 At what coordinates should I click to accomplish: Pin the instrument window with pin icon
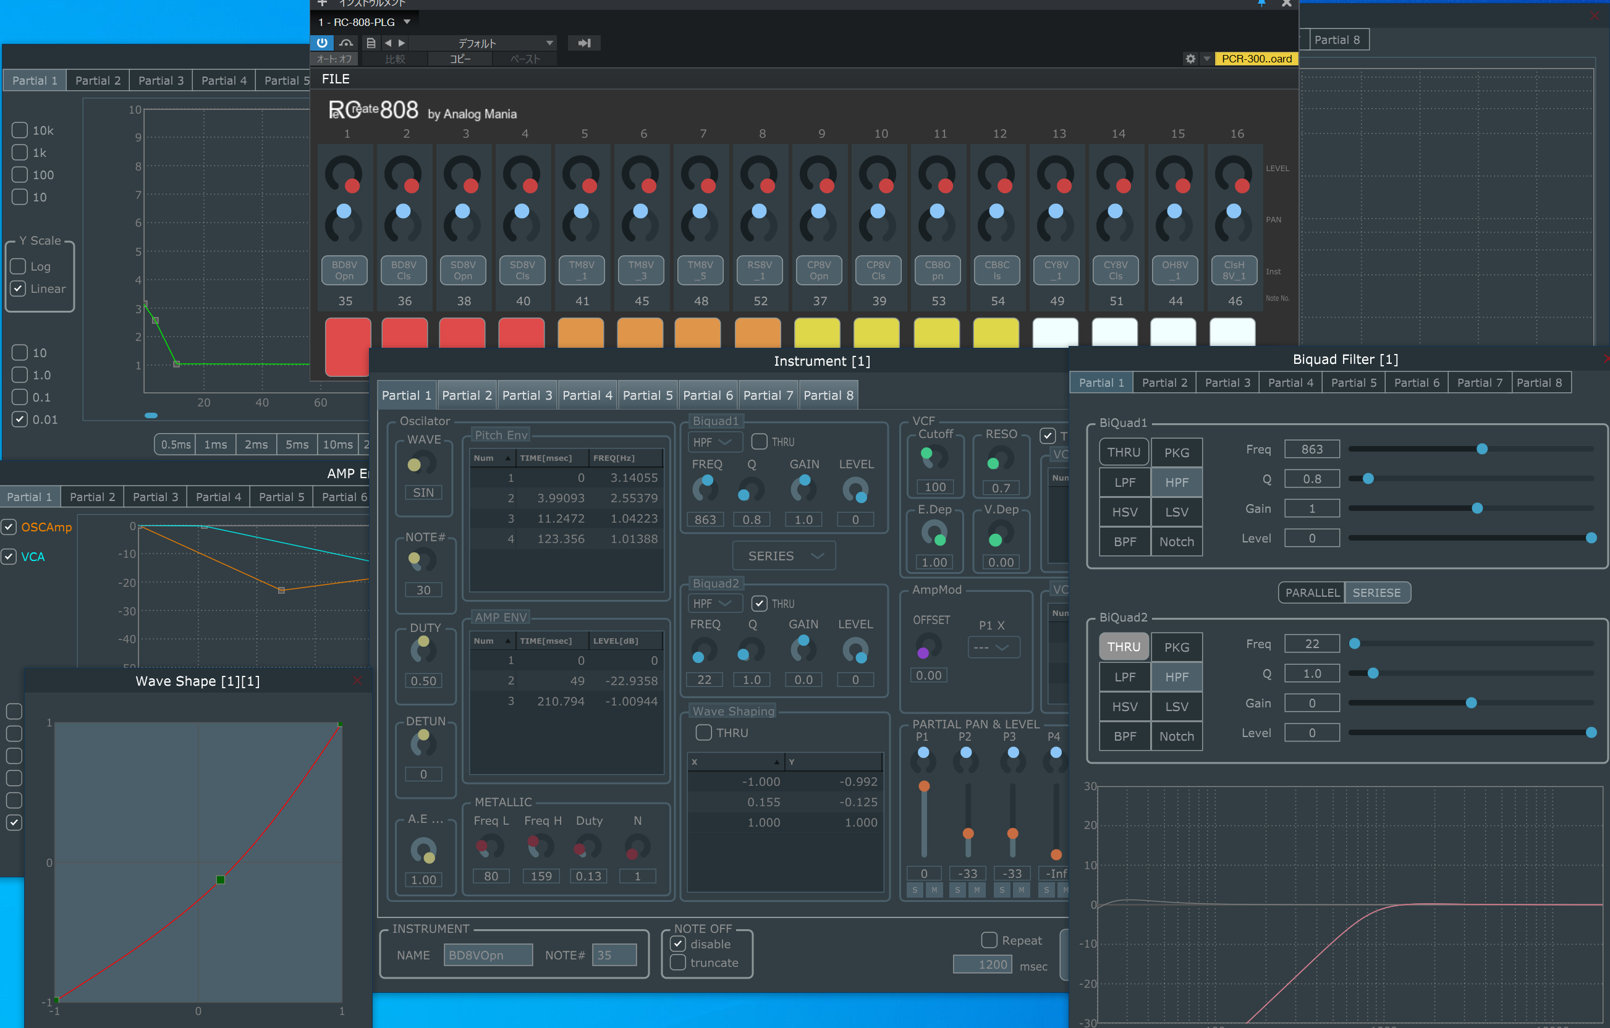click(x=1261, y=4)
